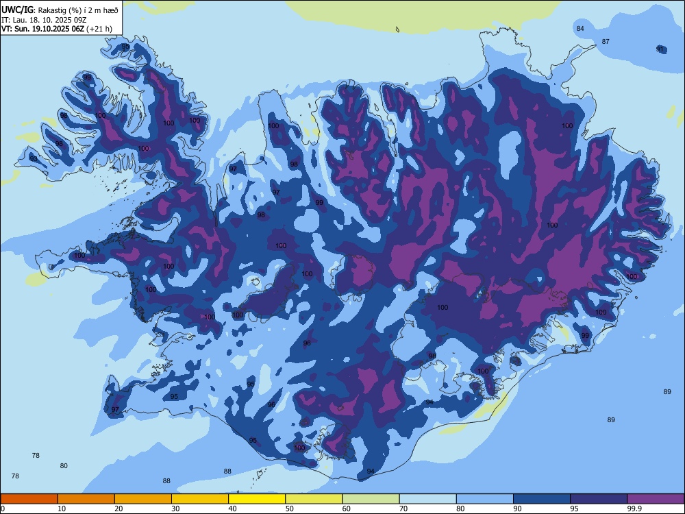
Task: Select the 90-95 medium blue legend swatch
Action: 542,499
